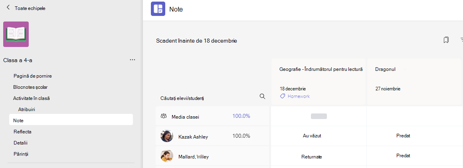Viewport: 463px width, 168px height.
Task: Click Mallard, Wiley's Returnate cell
Action: (x=319, y=156)
